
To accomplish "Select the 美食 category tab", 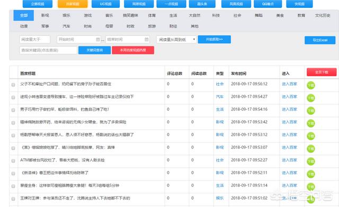I will tap(280, 15).
